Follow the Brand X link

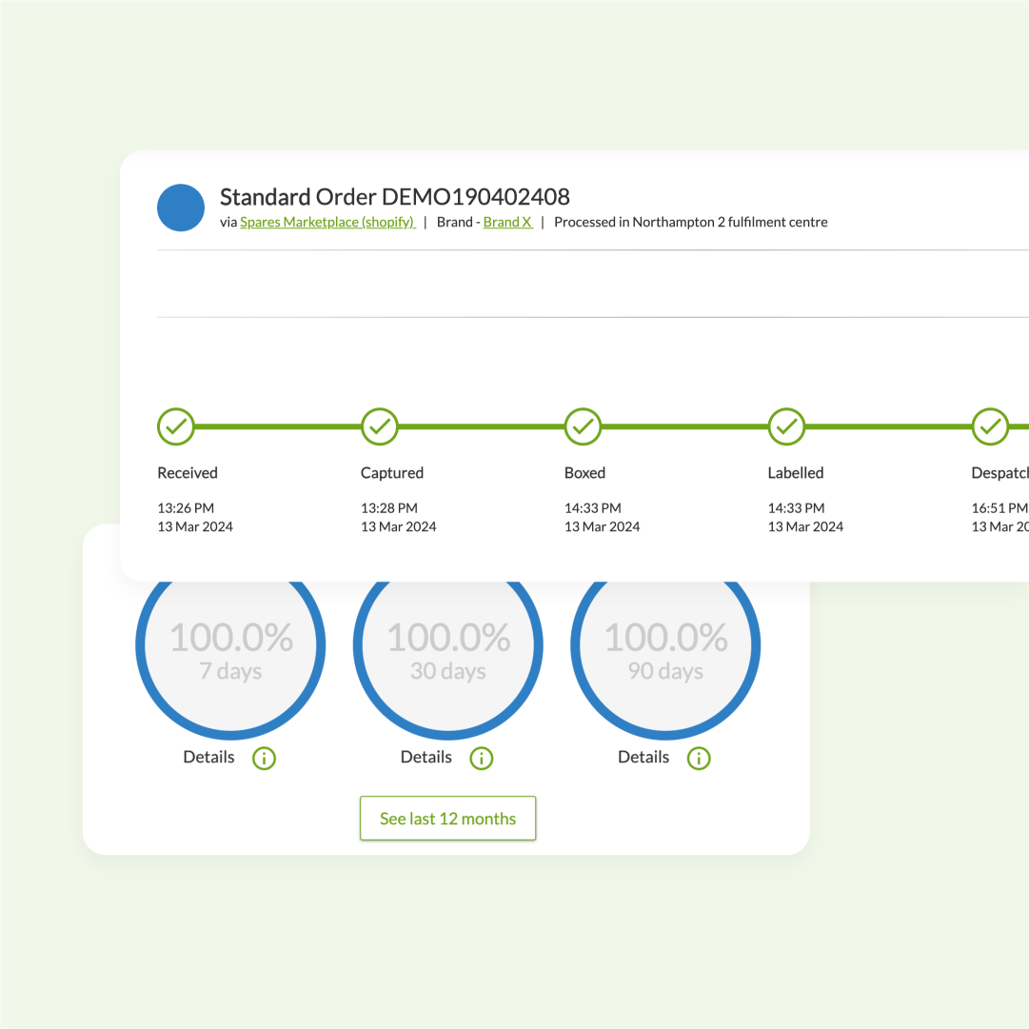pos(507,222)
